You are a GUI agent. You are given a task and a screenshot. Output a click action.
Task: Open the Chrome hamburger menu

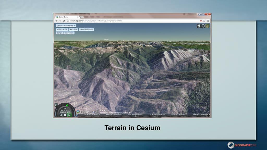pos(208,21)
